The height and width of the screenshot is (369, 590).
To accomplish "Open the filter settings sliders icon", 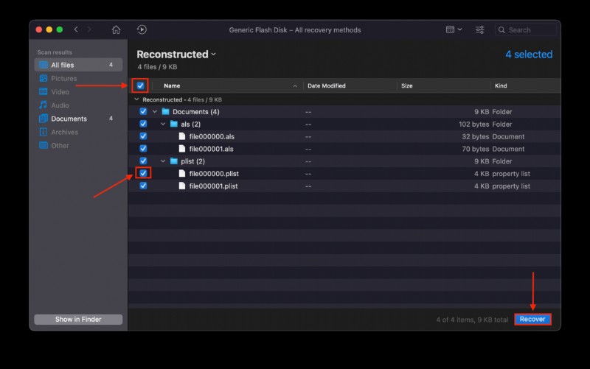I will pyautogui.click(x=480, y=29).
